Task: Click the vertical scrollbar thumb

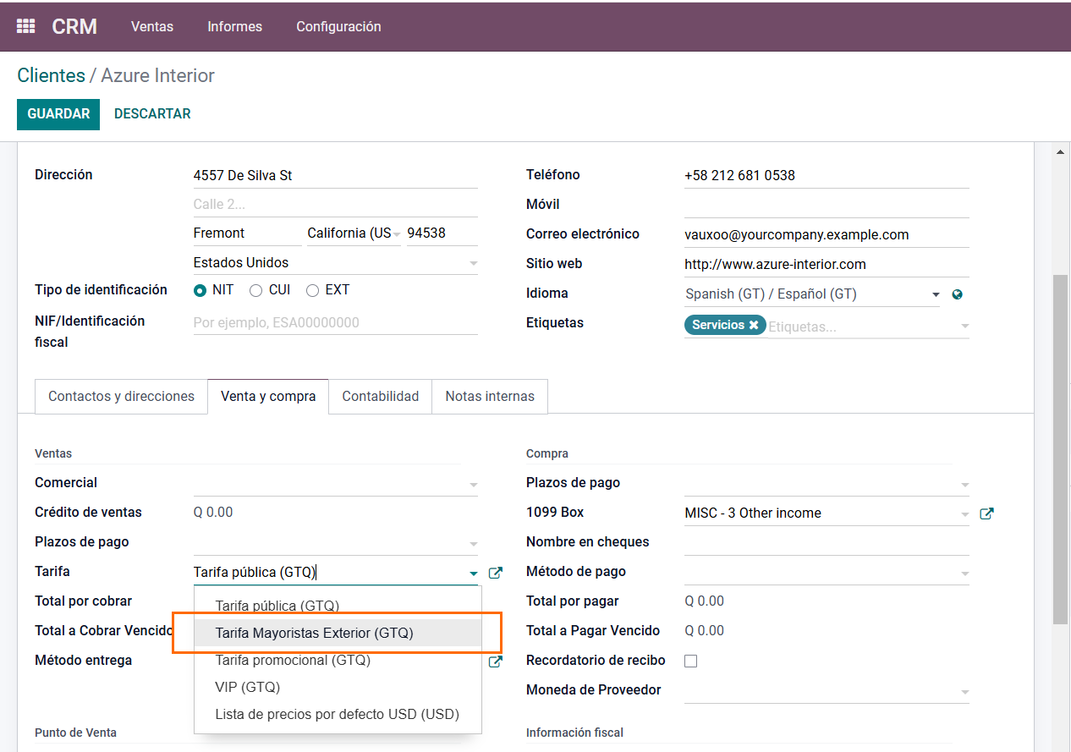Action: click(1060, 448)
